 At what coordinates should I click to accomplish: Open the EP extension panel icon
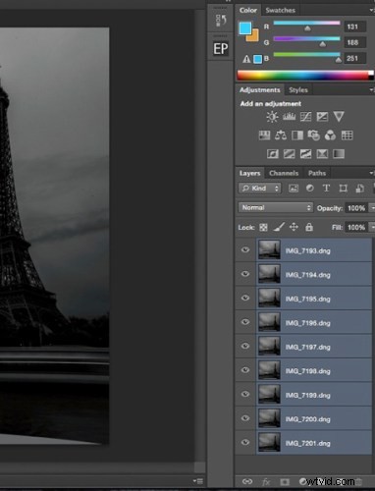click(221, 49)
